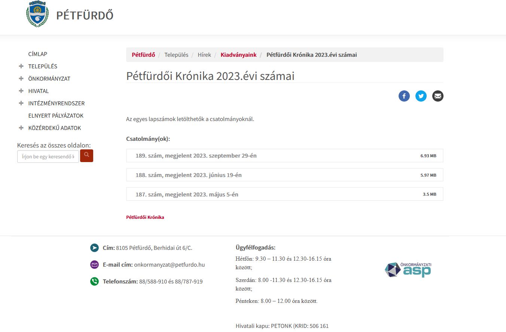Viewport: 506px width, 332px height.
Task: Open the ELNYERT PÁLYÁZATOK menu item
Action: 56,116
